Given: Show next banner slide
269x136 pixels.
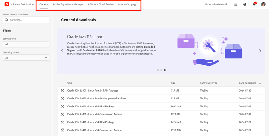Looking at the screenshot, I should pyautogui.click(x=260, y=51).
